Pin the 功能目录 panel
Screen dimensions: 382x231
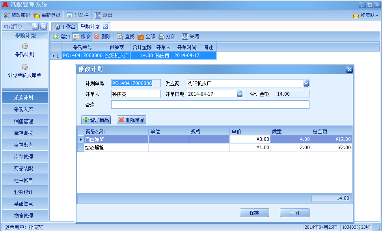click(x=35, y=26)
